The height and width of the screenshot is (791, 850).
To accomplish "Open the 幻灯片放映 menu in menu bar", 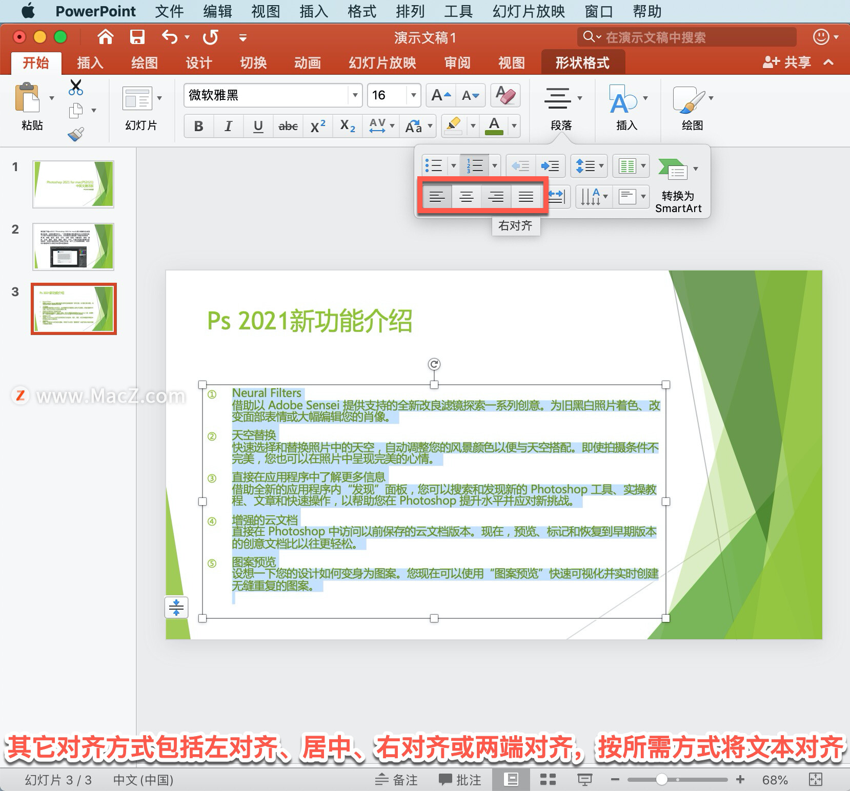I will (529, 11).
